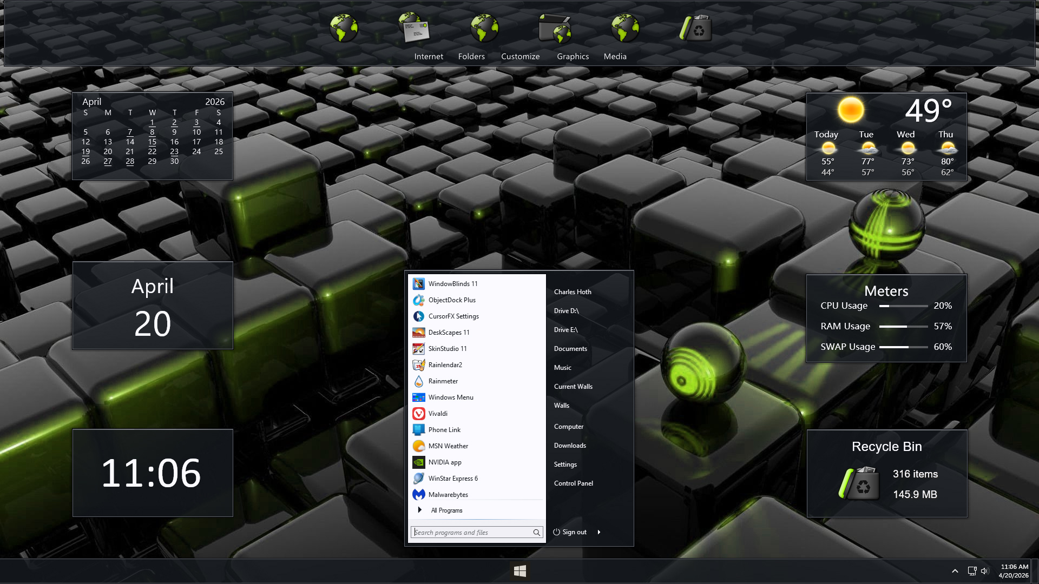The height and width of the screenshot is (584, 1039).
Task: Open the Documents folder link
Action: click(570, 349)
